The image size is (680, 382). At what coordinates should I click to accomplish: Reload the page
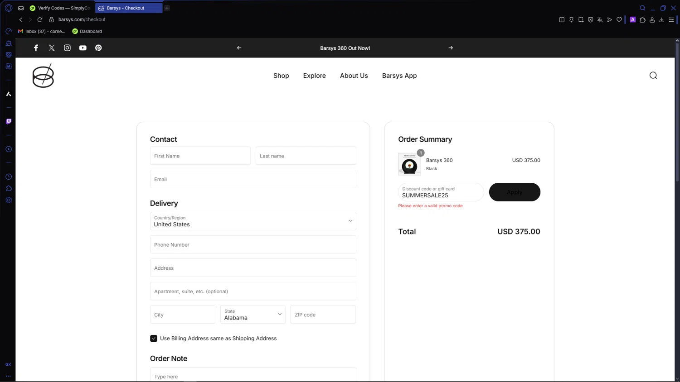point(40,19)
